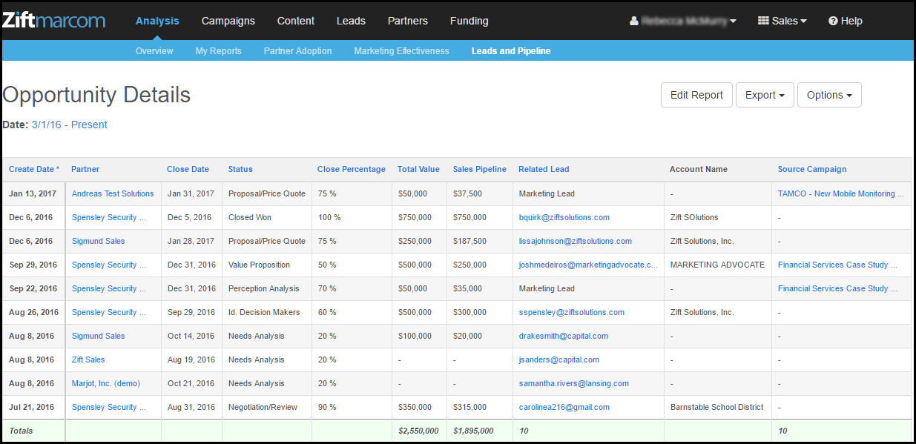Open lead samantha.rivers@lansing.com
Image resolution: width=916 pixels, height=444 pixels.
(x=574, y=383)
